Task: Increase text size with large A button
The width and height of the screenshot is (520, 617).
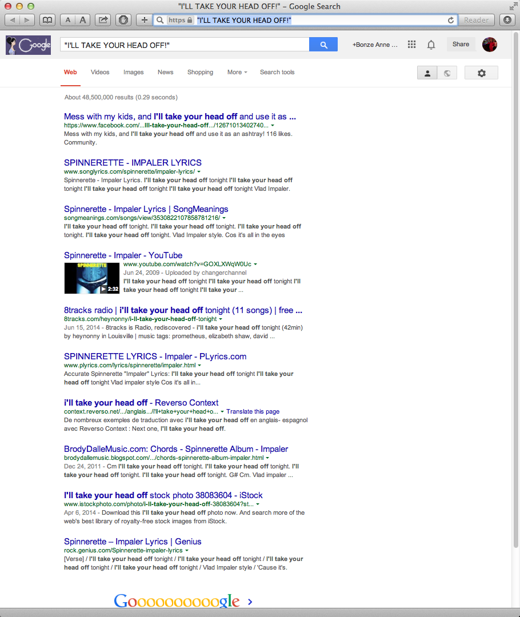Action: point(83,20)
